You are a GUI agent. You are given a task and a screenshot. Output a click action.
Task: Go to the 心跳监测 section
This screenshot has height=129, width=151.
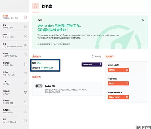(15, 92)
